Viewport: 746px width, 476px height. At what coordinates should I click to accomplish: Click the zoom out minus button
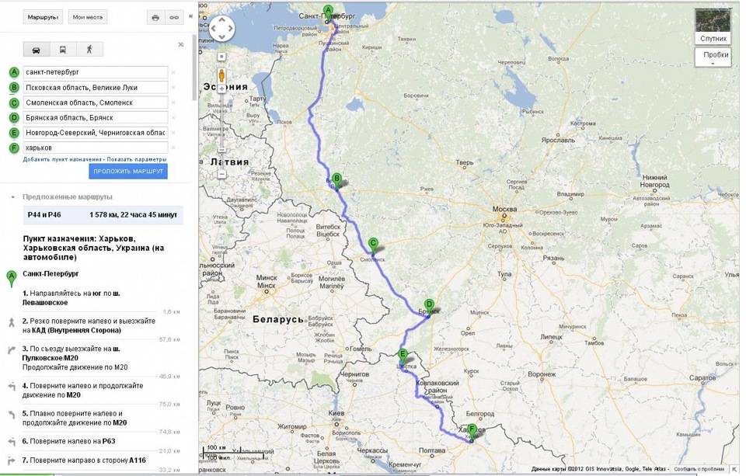click(221, 175)
